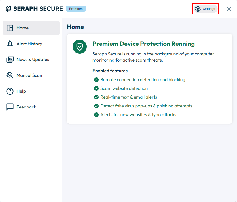Click checkmark beside Real-time text & email alerts
This screenshot has height=202, width=237.
coord(96,97)
